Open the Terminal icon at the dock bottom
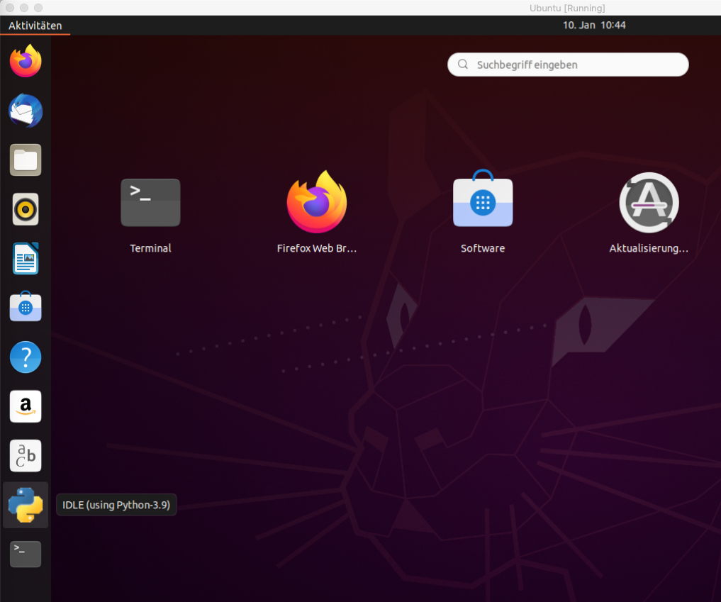This screenshot has width=721, height=602. click(x=26, y=554)
